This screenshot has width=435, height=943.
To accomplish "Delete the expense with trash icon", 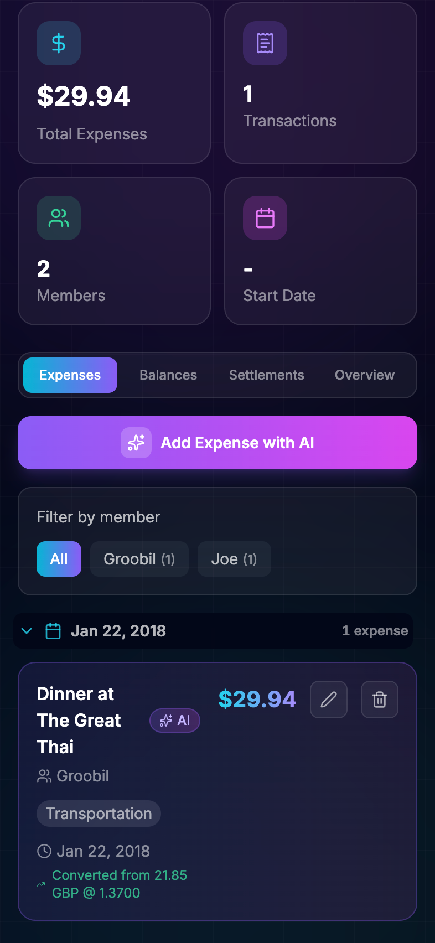I will (380, 700).
